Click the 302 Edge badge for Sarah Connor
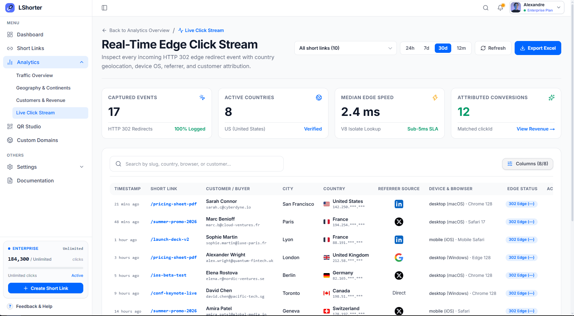Screen dimensions: 574x316 tap(521, 204)
